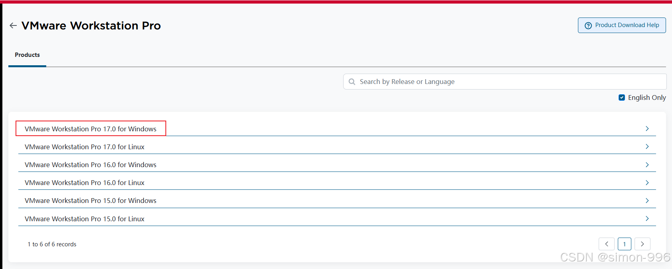Click the '1 to 6 of 6 records' text
Image resolution: width=672 pixels, height=269 pixels.
pyautogui.click(x=52, y=244)
